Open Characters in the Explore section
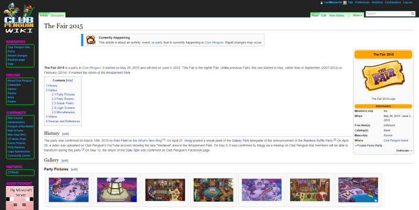This screenshot has width=419, height=210. tap(14, 85)
